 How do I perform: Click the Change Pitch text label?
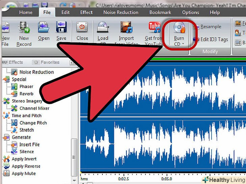(33, 123)
